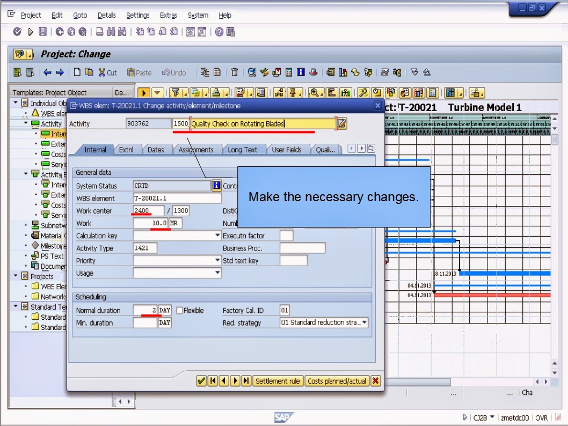Open the Filter icon in the project toolbar

(x=175, y=92)
